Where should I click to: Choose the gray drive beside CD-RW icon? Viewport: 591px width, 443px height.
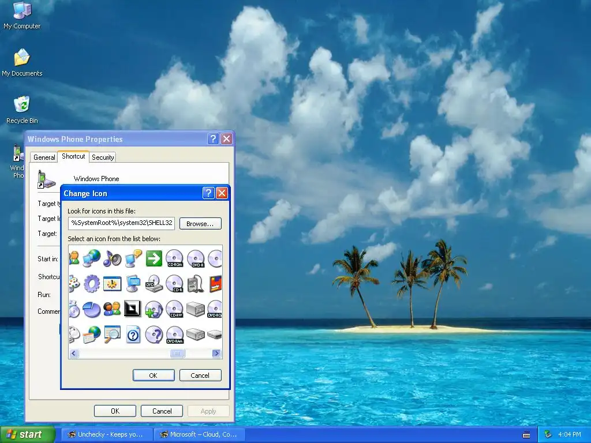(196, 309)
